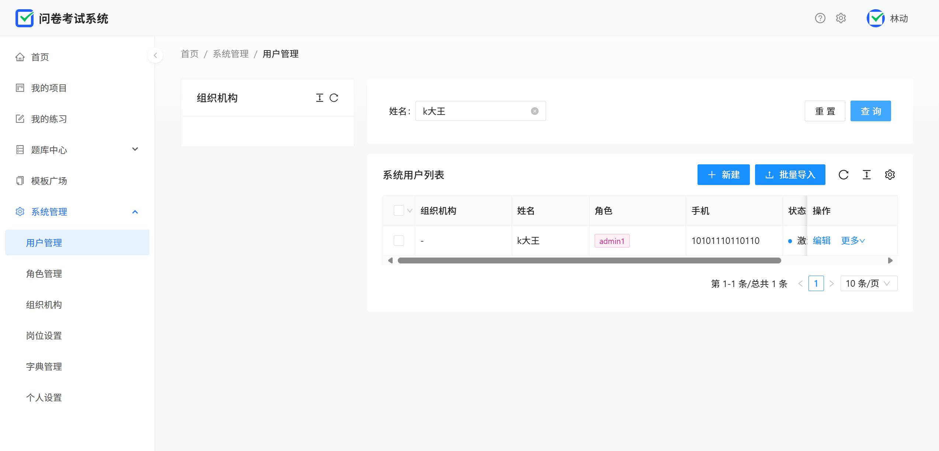
Task: Open settings gear icon in top header
Action: click(841, 18)
